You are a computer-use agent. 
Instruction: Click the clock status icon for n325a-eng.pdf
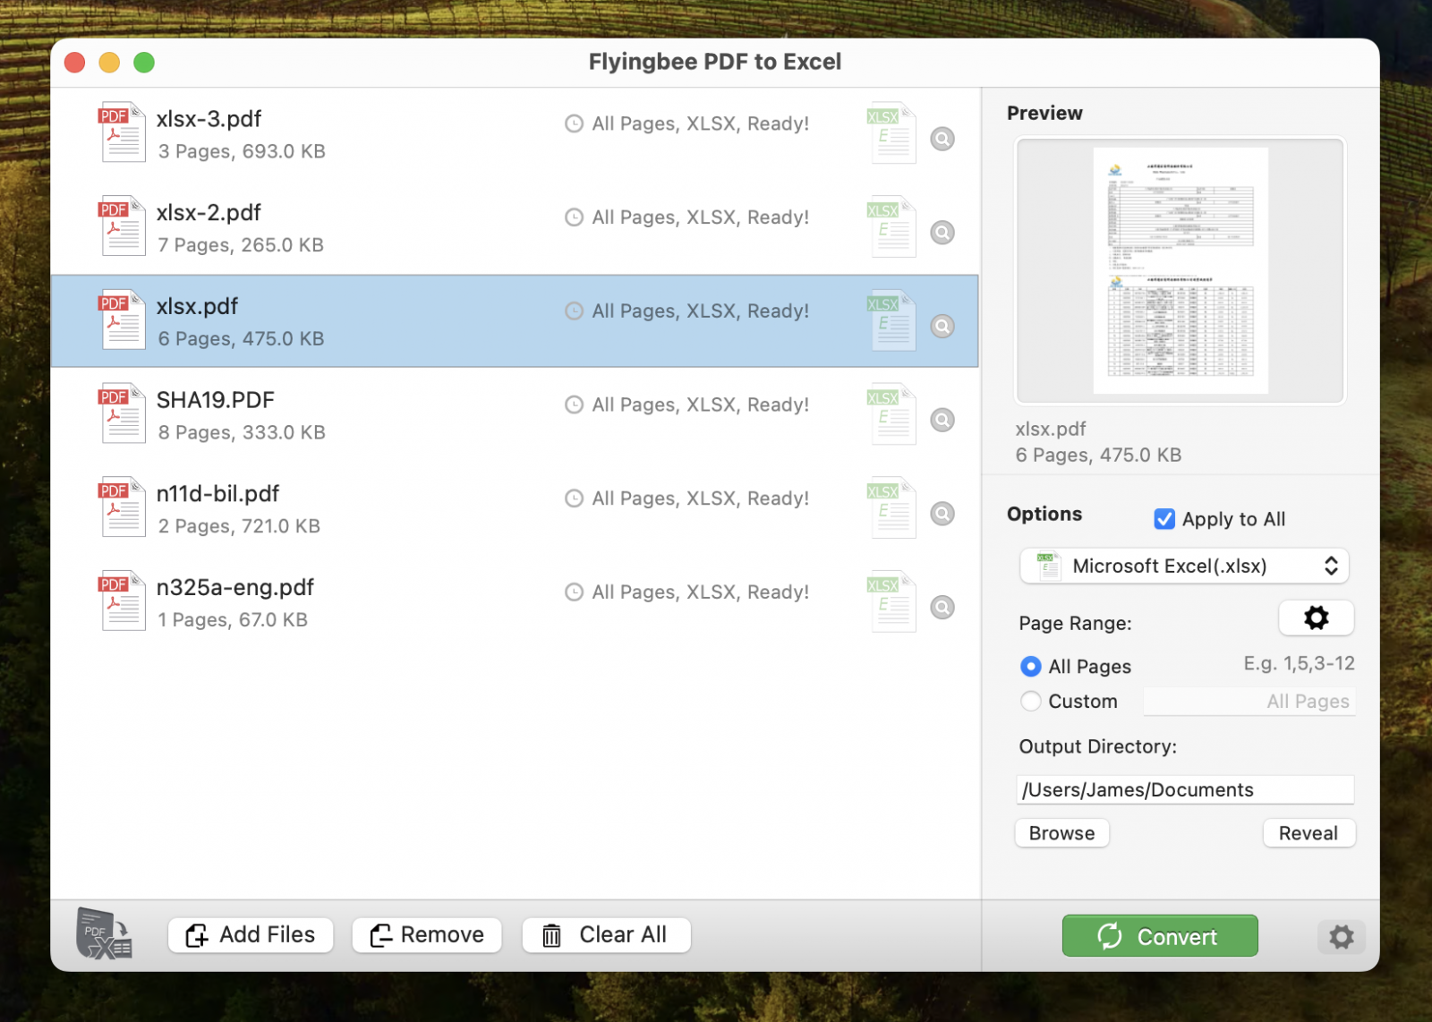[x=575, y=592]
